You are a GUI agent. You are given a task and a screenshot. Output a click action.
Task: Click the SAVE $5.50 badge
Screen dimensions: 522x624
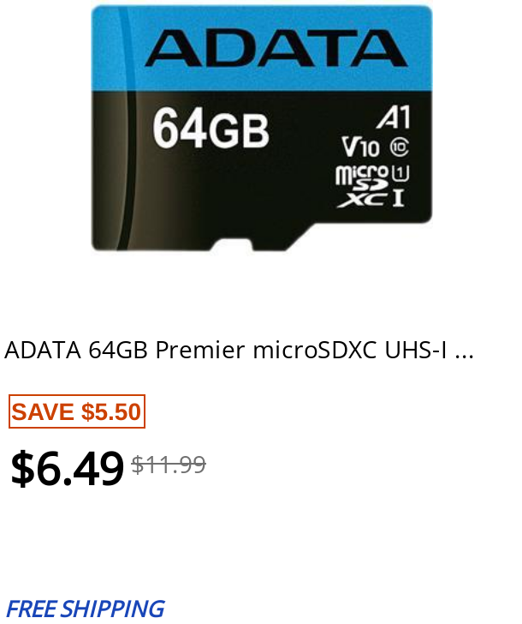click(x=77, y=411)
